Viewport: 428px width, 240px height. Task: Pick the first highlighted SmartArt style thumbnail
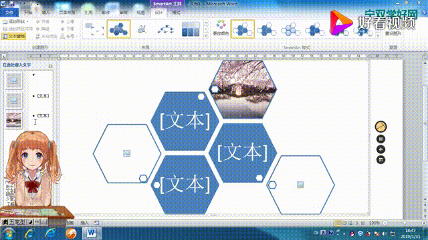click(x=242, y=29)
